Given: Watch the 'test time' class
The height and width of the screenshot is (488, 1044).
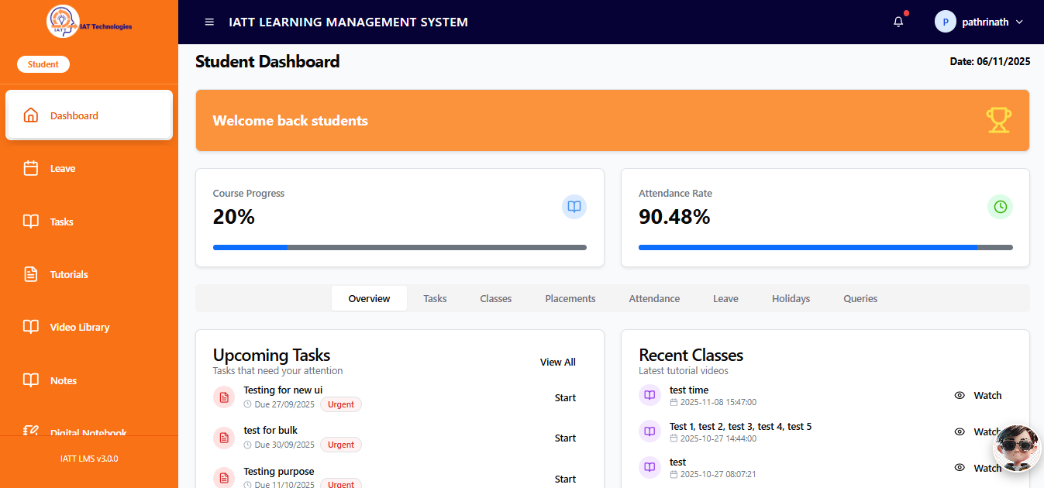Looking at the screenshot, I should coord(978,395).
